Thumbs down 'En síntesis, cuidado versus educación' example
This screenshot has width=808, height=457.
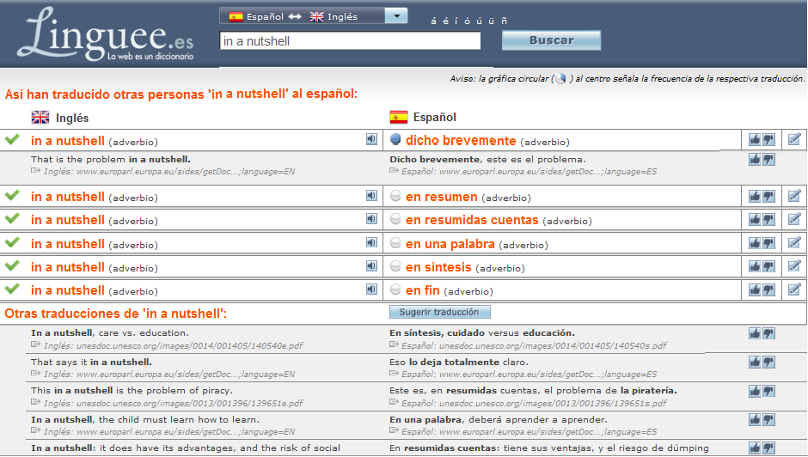pyautogui.click(x=768, y=333)
